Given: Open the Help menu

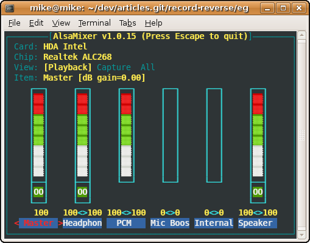Looking at the screenshot, I should pos(153,23).
